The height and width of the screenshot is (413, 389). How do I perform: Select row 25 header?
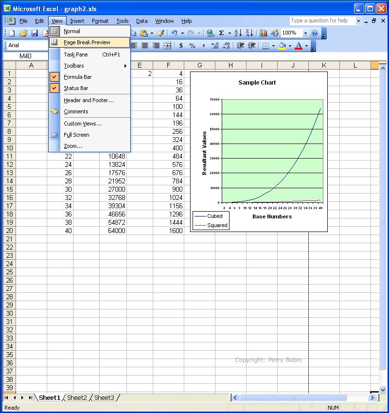coord(9,272)
